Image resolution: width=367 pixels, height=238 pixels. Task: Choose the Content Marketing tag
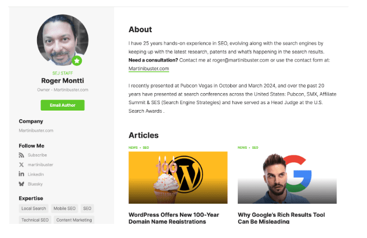click(74, 220)
